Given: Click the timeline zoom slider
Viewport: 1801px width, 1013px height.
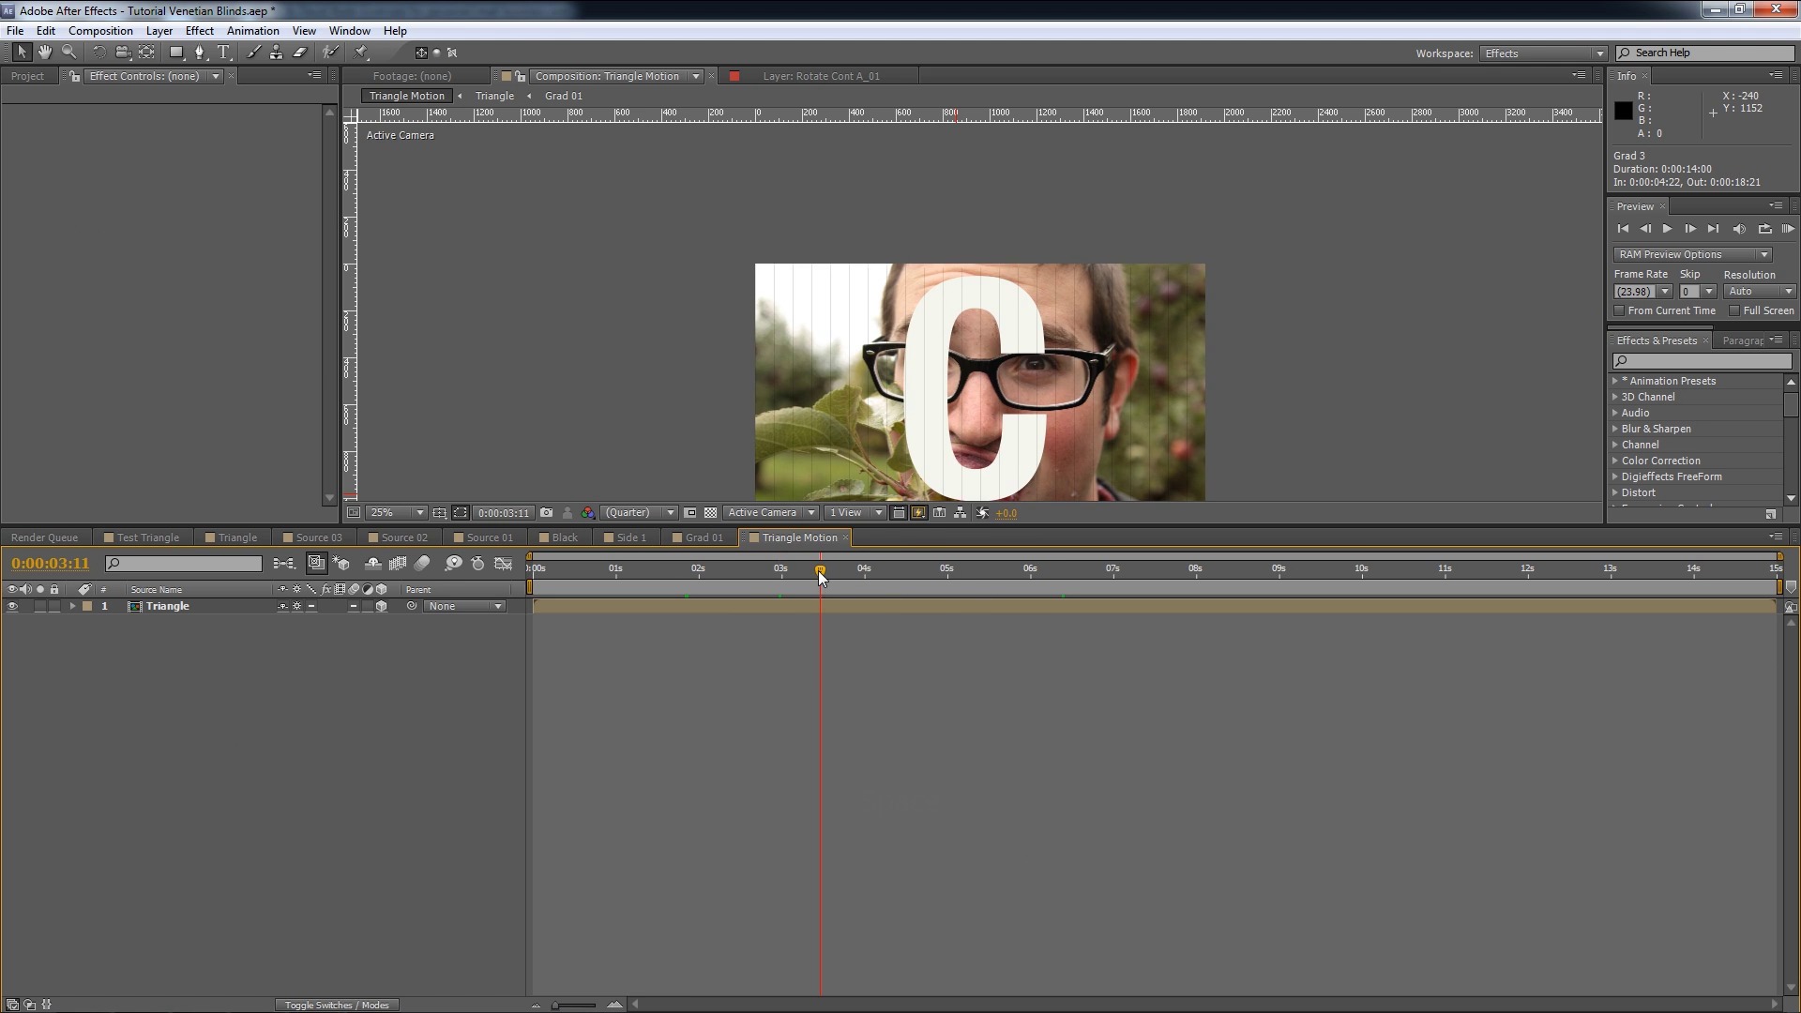Looking at the screenshot, I should click(574, 1005).
